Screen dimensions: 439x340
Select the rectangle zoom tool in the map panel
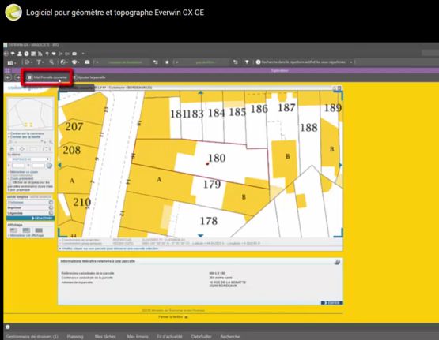coord(33,149)
